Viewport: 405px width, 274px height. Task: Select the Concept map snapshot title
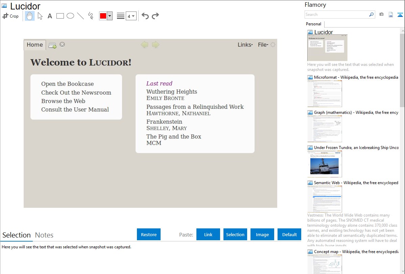pyautogui.click(x=356, y=251)
